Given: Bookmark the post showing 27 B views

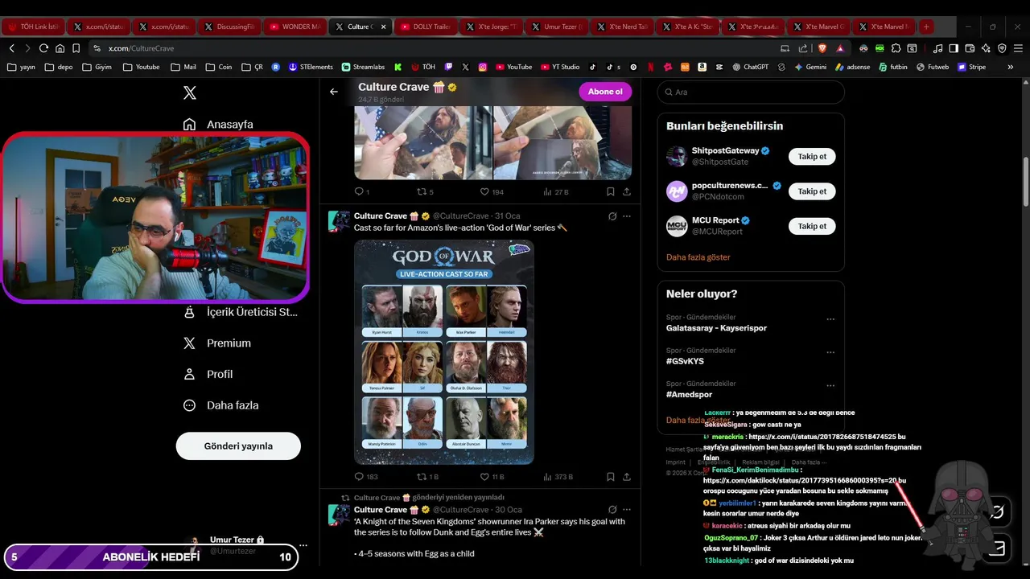Looking at the screenshot, I should (x=611, y=192).
